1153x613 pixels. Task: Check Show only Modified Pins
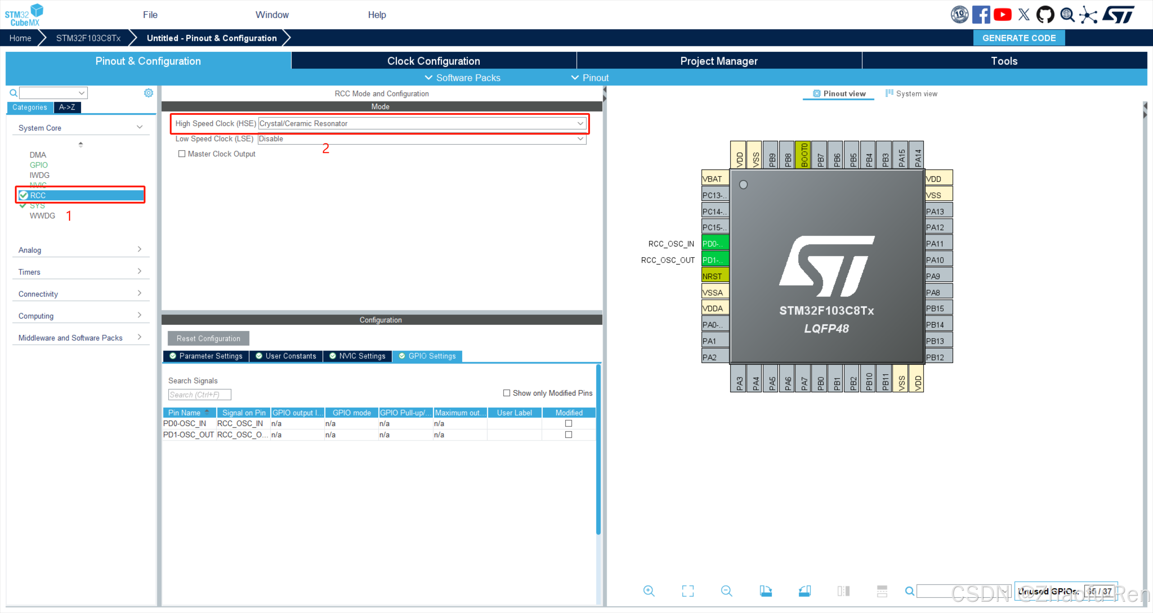click(x=507, y=393)
